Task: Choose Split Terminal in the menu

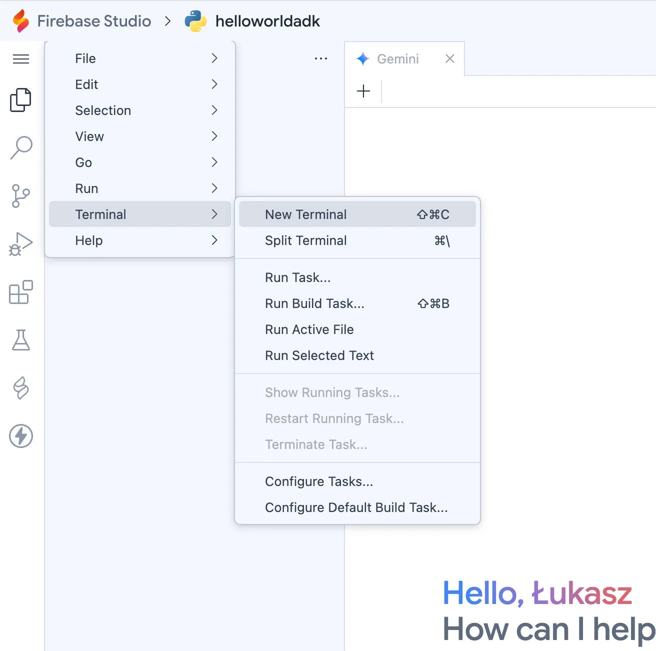Action: pyautogui.click(x=305, y=240)
